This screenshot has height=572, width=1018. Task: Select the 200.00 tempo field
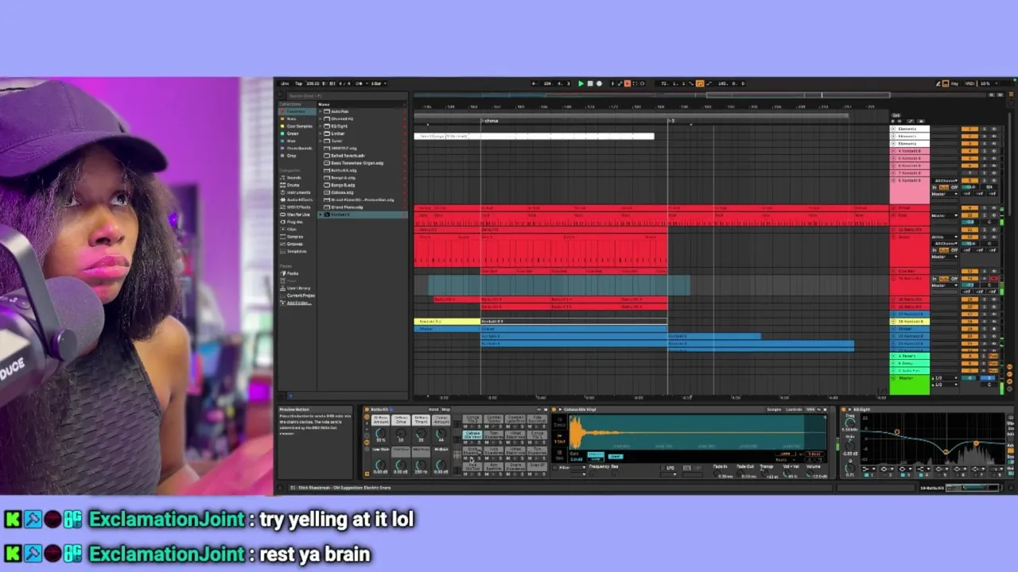(313, 83)
